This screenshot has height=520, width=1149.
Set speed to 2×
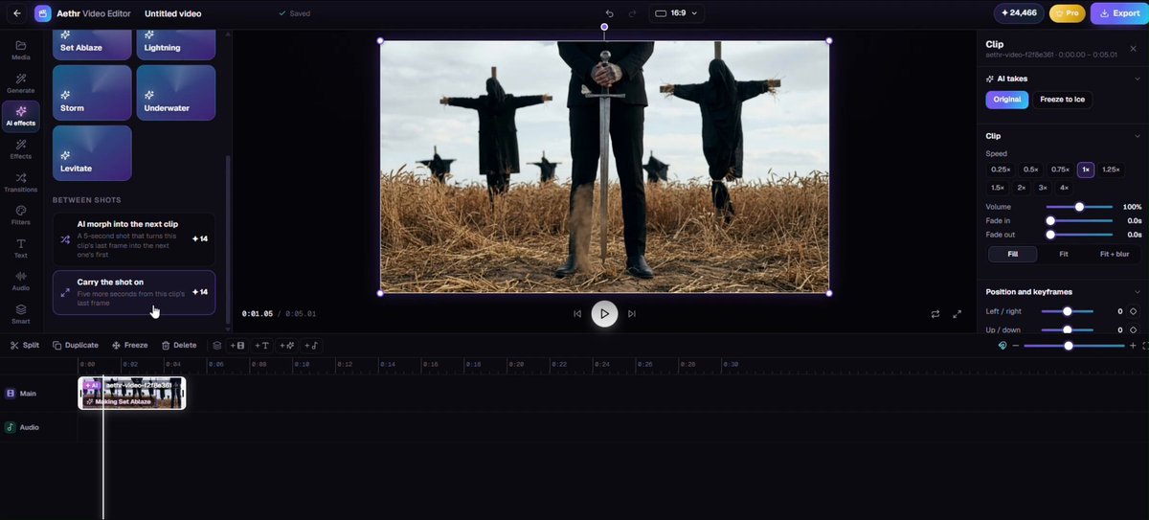click(1022, 188)
